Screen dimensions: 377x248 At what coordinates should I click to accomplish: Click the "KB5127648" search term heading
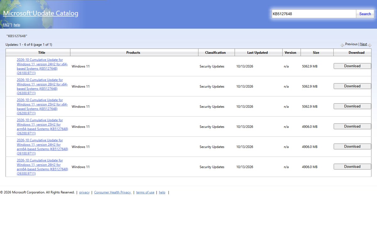click(17, 36)
